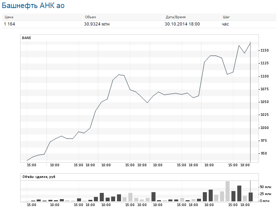This screenshot has height=217, width=278.
Task: Click the 1075 price axis label
Action: tap(264, 89)
